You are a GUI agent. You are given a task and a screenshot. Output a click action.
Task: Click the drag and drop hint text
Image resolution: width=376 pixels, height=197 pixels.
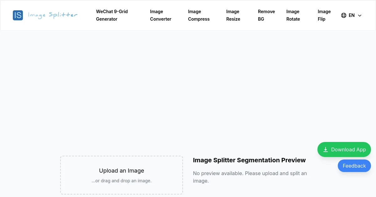coord(122,181)
